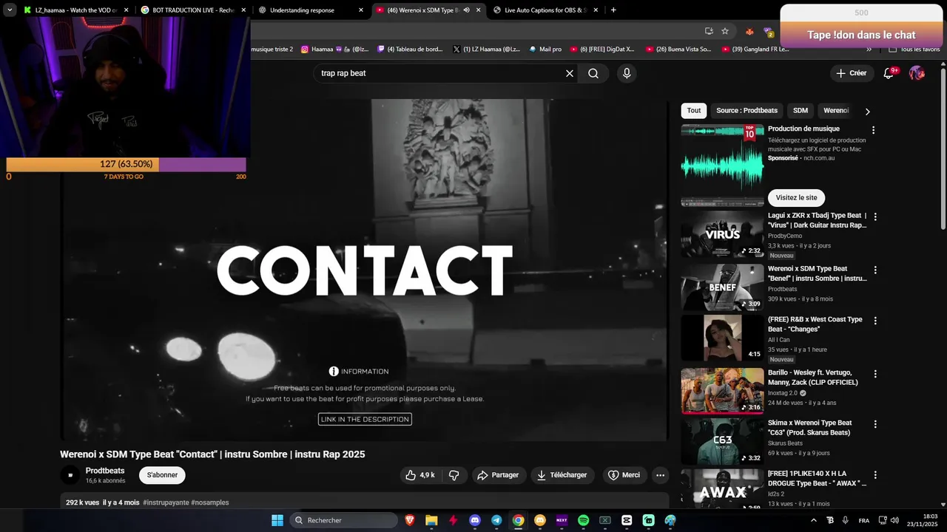
Task: Mute the Werenoi x SDM tab audio
Action: (x=466, y=10)
